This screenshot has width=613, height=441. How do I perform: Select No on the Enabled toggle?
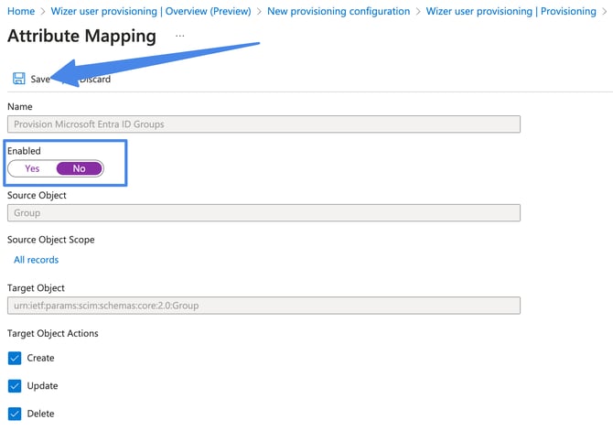79,168
